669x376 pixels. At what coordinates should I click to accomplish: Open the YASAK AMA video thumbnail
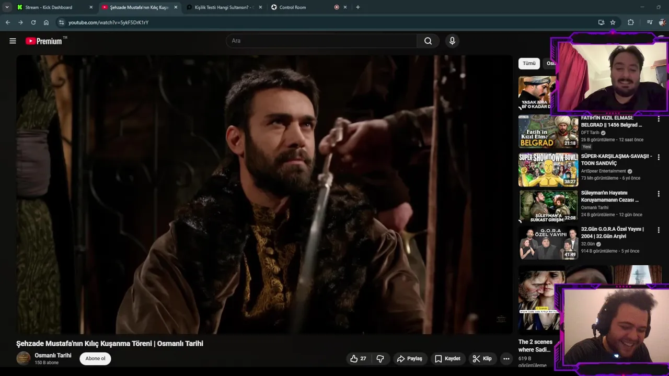[537, 93]
